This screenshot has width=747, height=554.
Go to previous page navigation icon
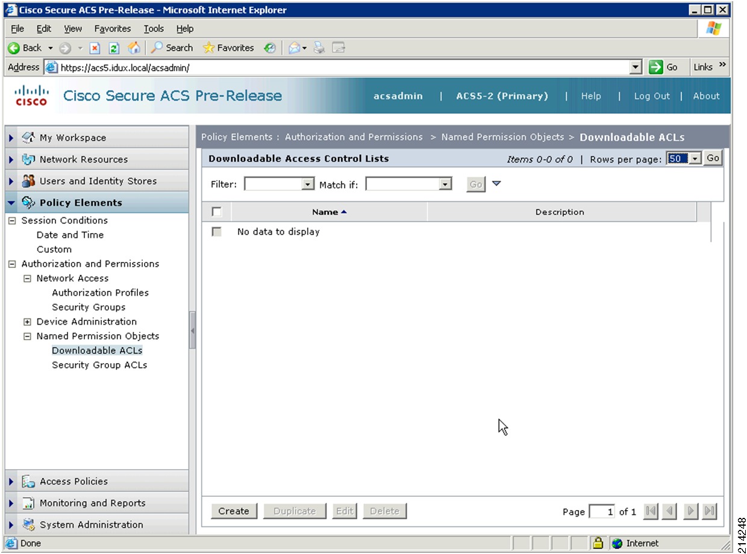pyautogui.click(x=669, y=511)
